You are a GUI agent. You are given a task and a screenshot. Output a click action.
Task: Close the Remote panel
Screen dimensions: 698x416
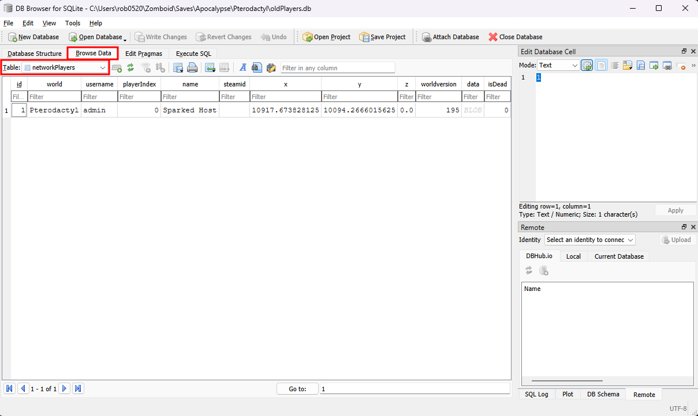click(x=693, y=227)
